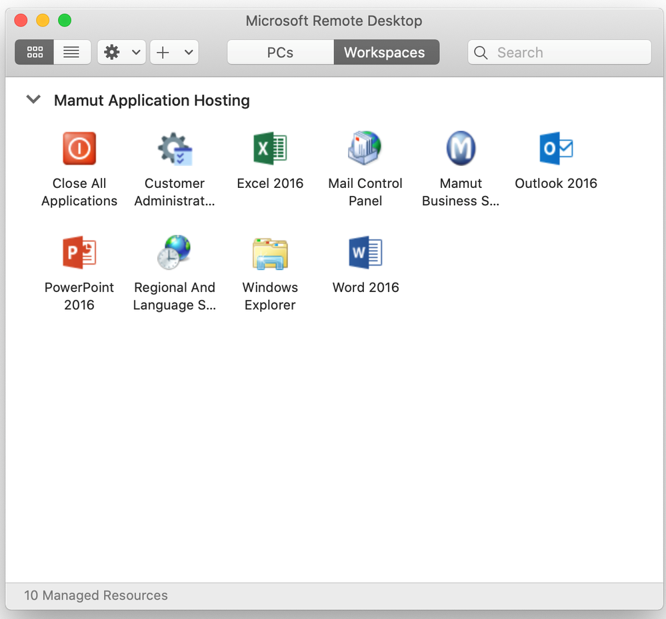The width and height of the screenshot is (666, 619).
Task: Switch to grid icon view
Action: (35, 52)
